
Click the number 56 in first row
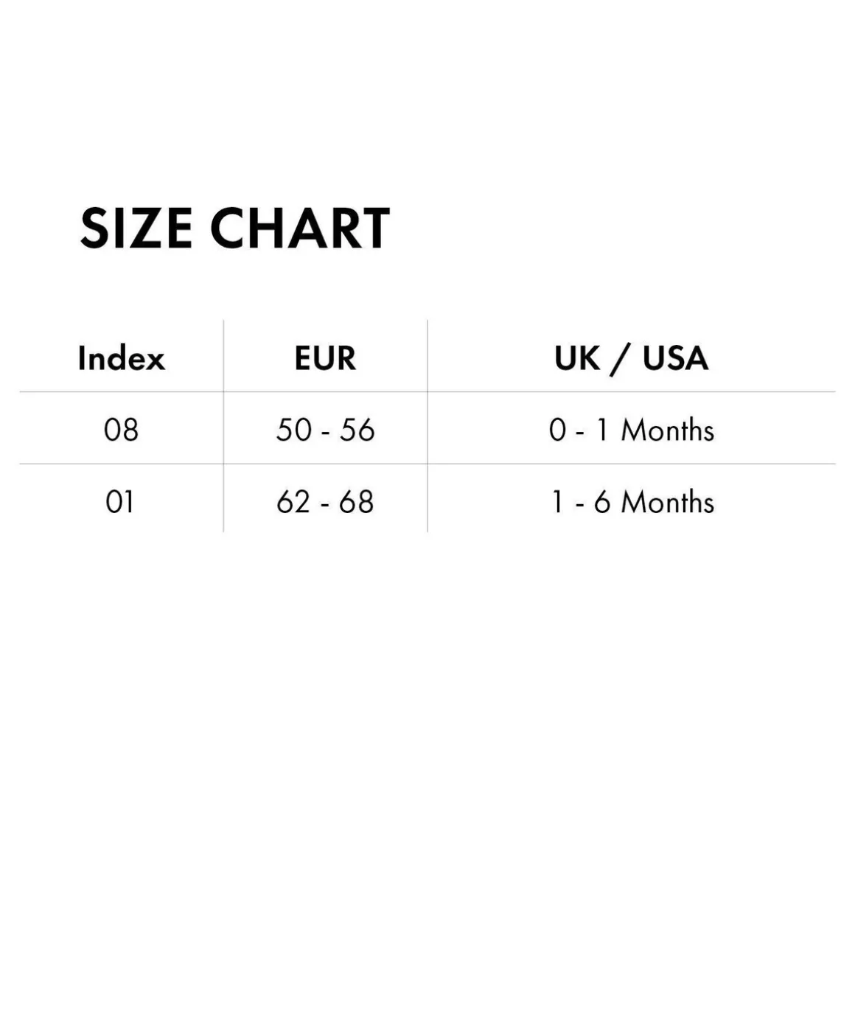coord(357,430)
